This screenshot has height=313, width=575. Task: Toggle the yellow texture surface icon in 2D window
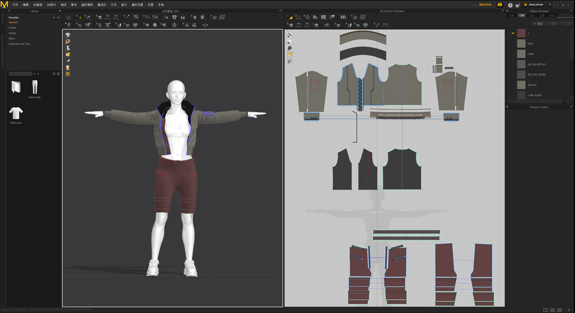(x=289, y=54)
